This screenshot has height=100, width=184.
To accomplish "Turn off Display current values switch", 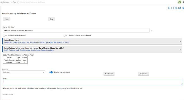I will 51,72.
